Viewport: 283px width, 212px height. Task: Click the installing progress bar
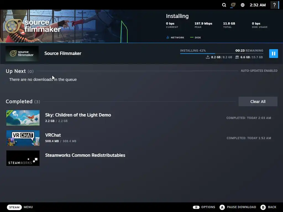222,53
